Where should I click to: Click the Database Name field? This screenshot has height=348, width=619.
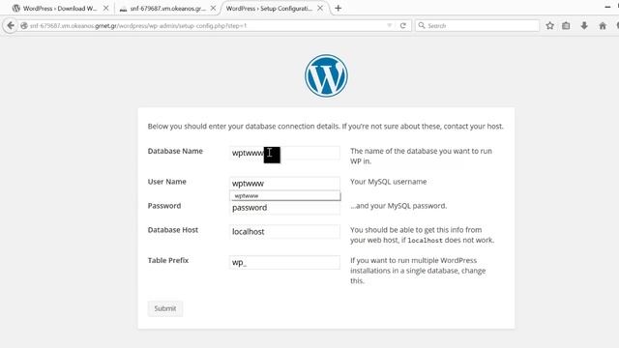point(284,153)
